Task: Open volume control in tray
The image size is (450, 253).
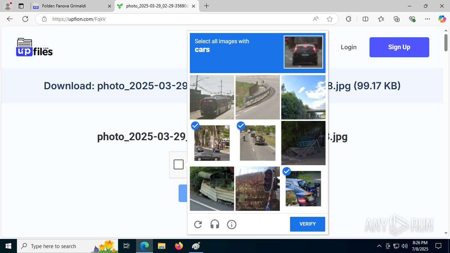Action: click(x=405, y=246)
